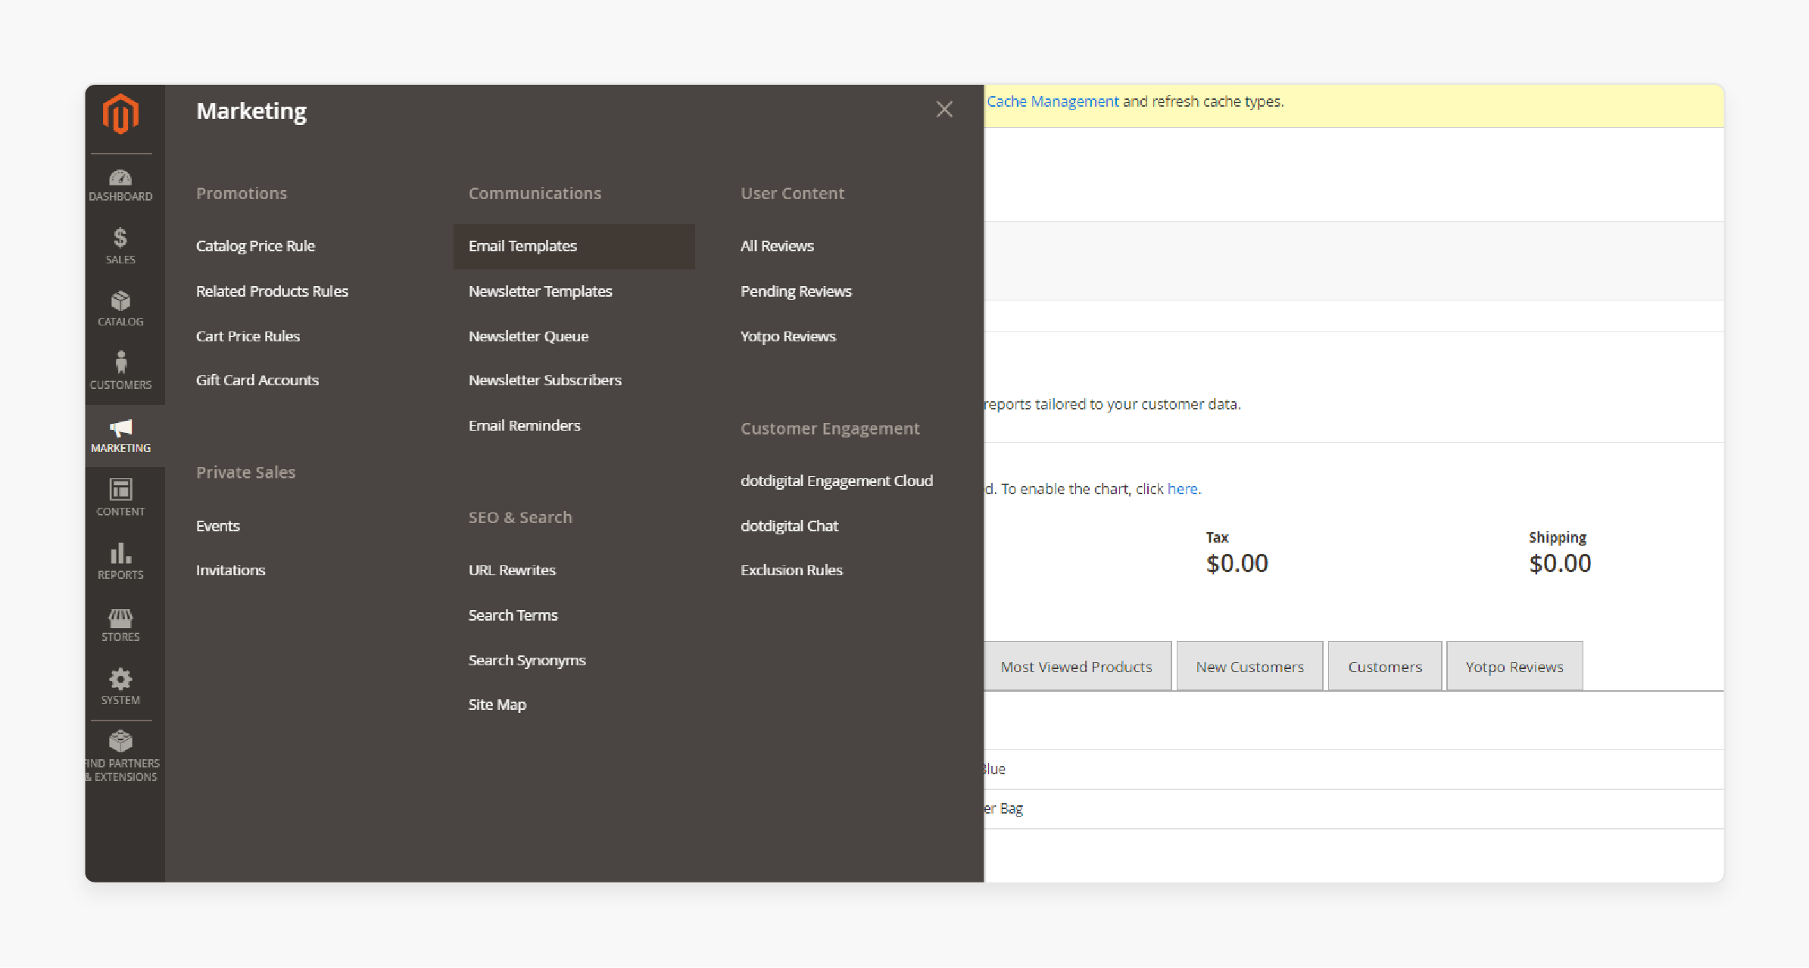Open Invitations under Private Sales

click(x=230, y=570)
